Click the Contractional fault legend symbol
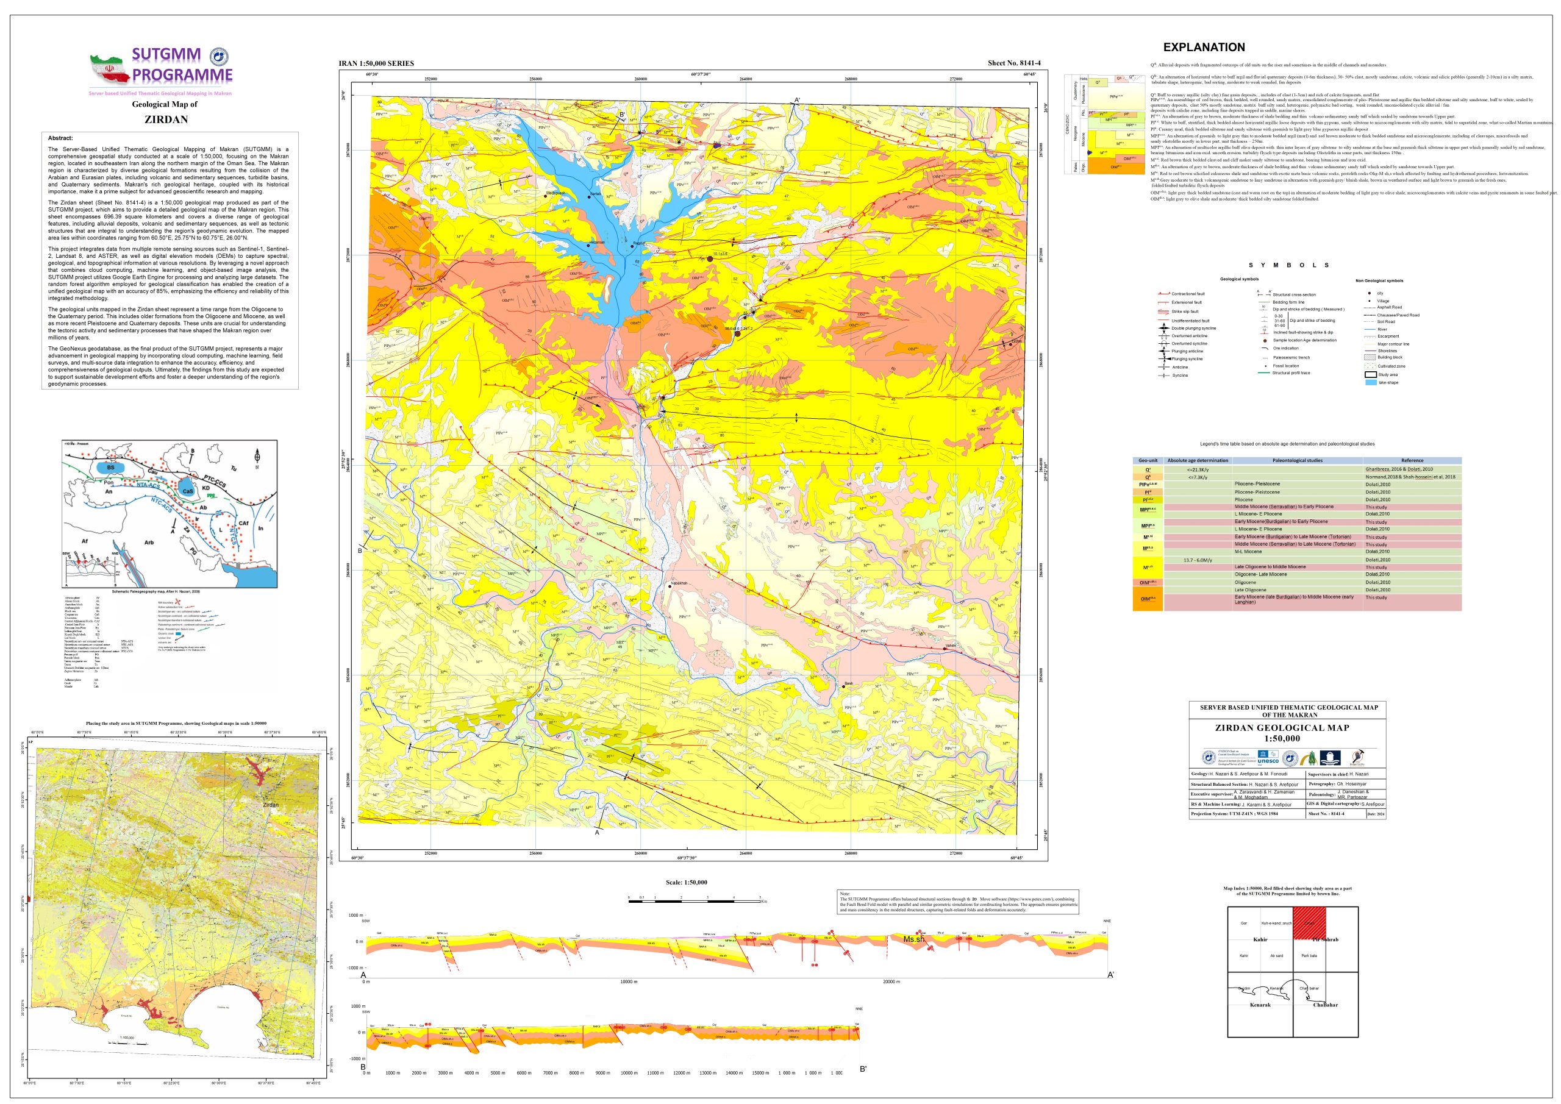This screenshot has height=1104, width=1561. [1164, 294]
